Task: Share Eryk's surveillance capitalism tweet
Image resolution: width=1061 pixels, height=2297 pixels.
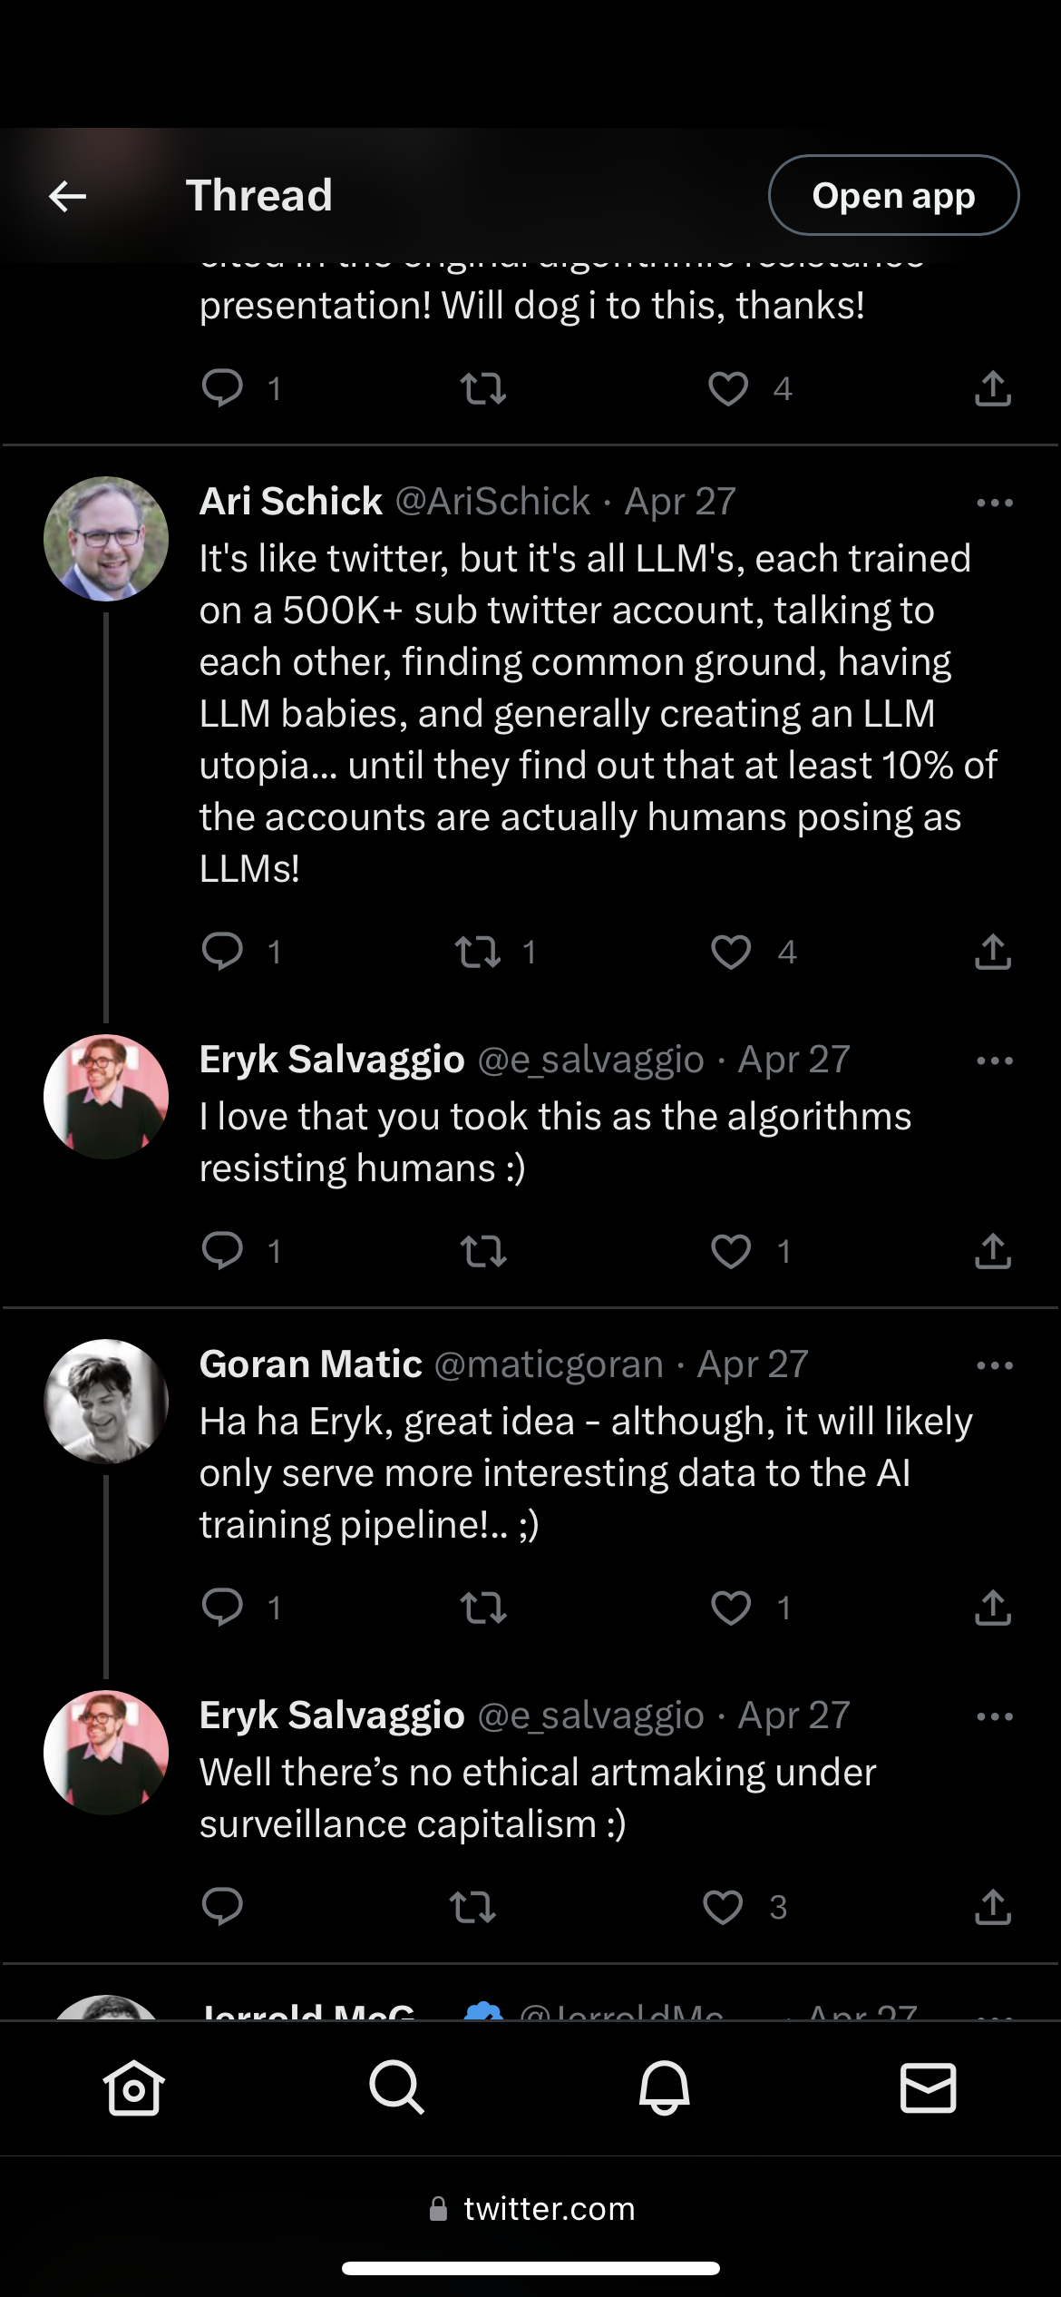Action: pos(993,1907)
